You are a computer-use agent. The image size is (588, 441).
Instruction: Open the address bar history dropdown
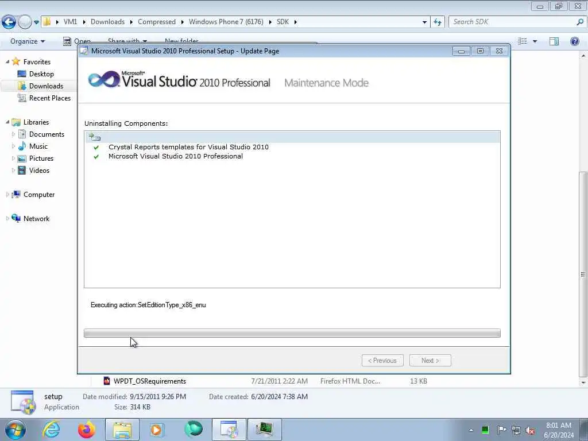(x=424, y=22)
